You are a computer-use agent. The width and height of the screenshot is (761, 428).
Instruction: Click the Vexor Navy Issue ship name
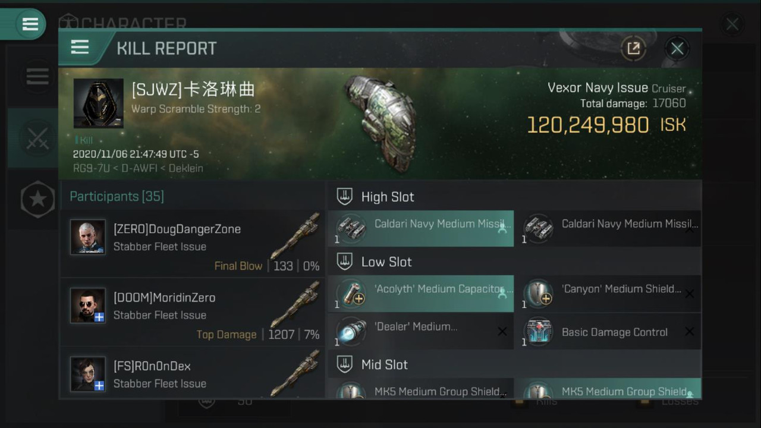click(x=598, y=88)
